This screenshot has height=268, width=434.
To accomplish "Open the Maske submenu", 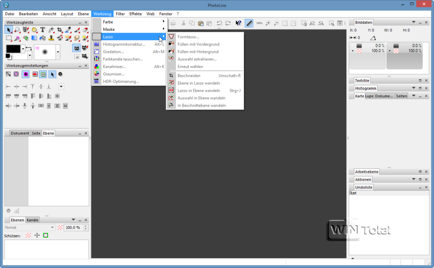I will (130, 29).
